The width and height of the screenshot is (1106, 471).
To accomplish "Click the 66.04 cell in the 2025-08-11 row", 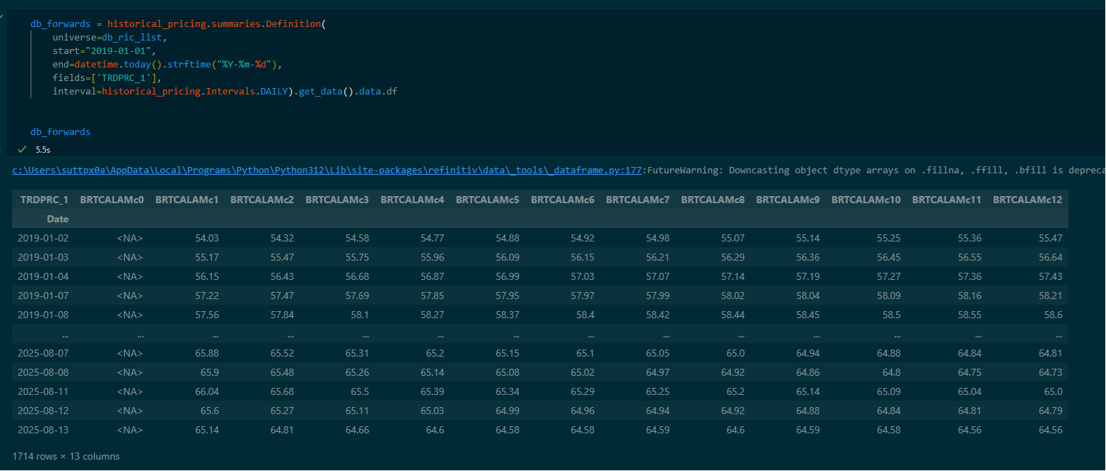I will click(207, 391).
